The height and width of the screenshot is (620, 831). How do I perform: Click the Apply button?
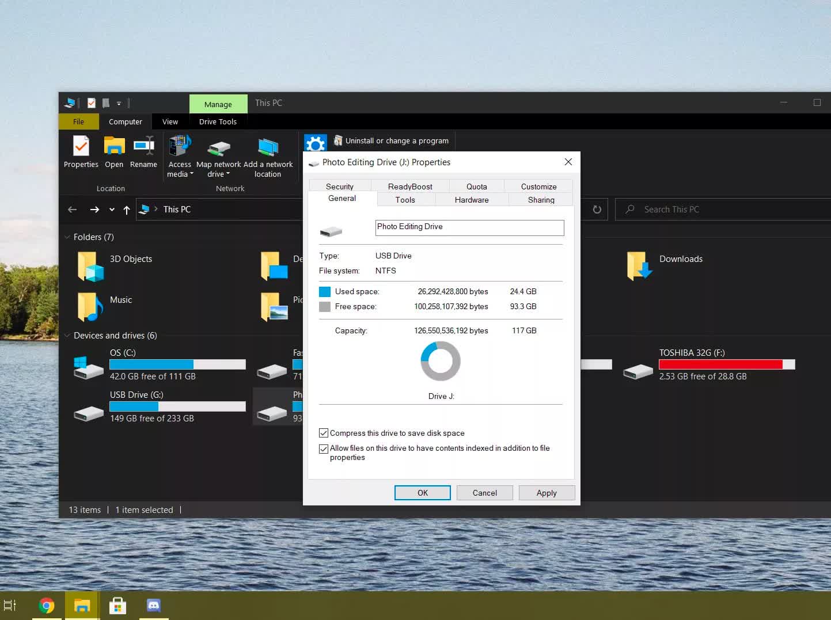546,493
